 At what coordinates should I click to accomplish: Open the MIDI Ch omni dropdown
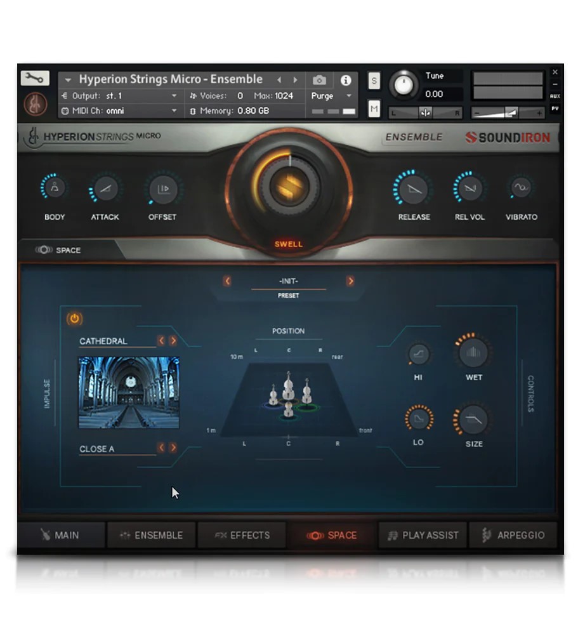click(121, 110)
